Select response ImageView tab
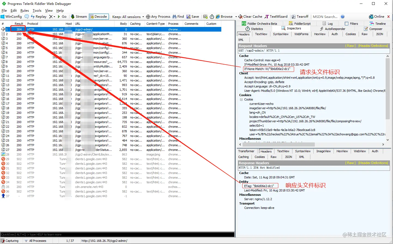The image size is (393, 244). pos(324,151)
